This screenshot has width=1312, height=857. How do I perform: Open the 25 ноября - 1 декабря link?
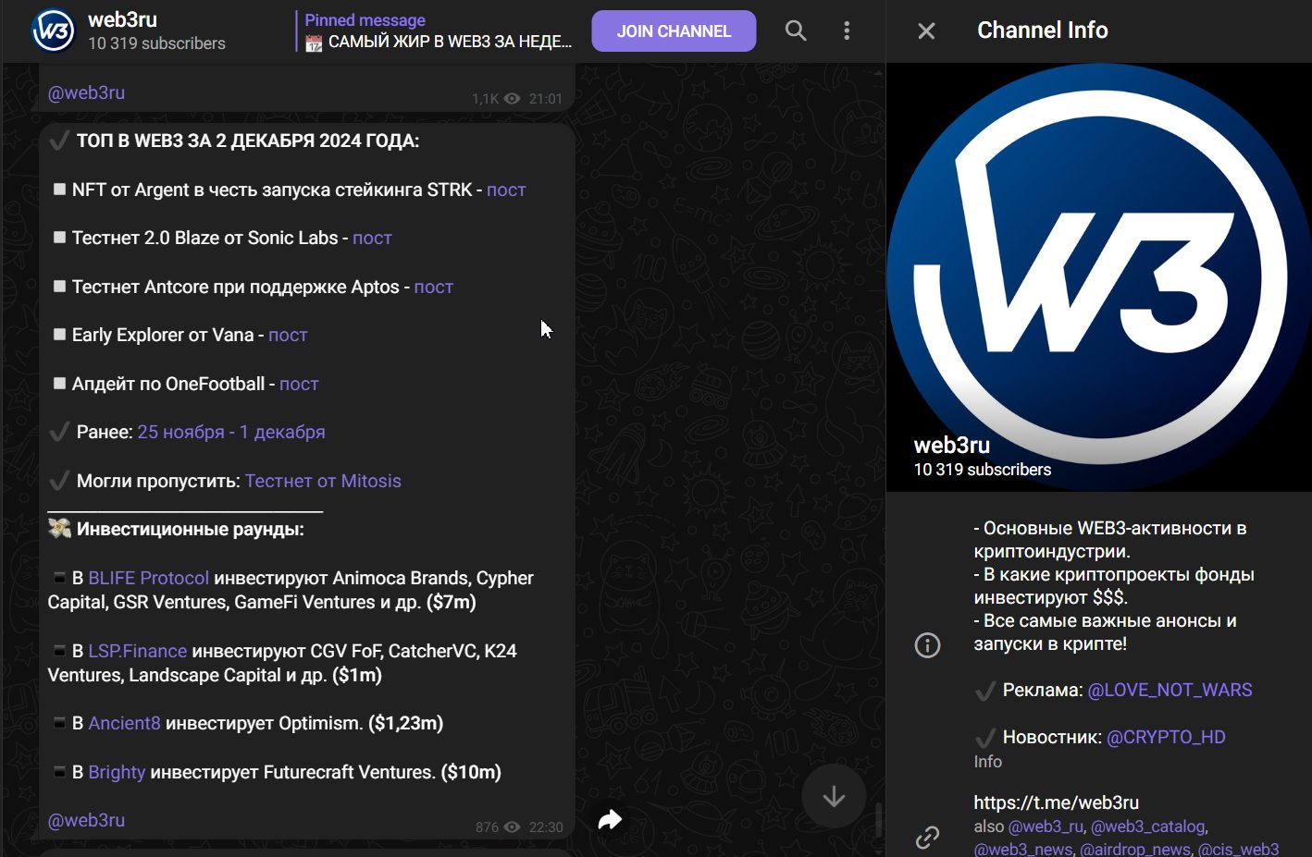[231, 432]
